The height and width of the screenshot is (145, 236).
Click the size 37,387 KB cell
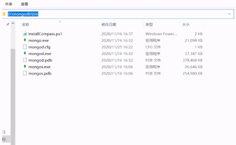(194, 54)
